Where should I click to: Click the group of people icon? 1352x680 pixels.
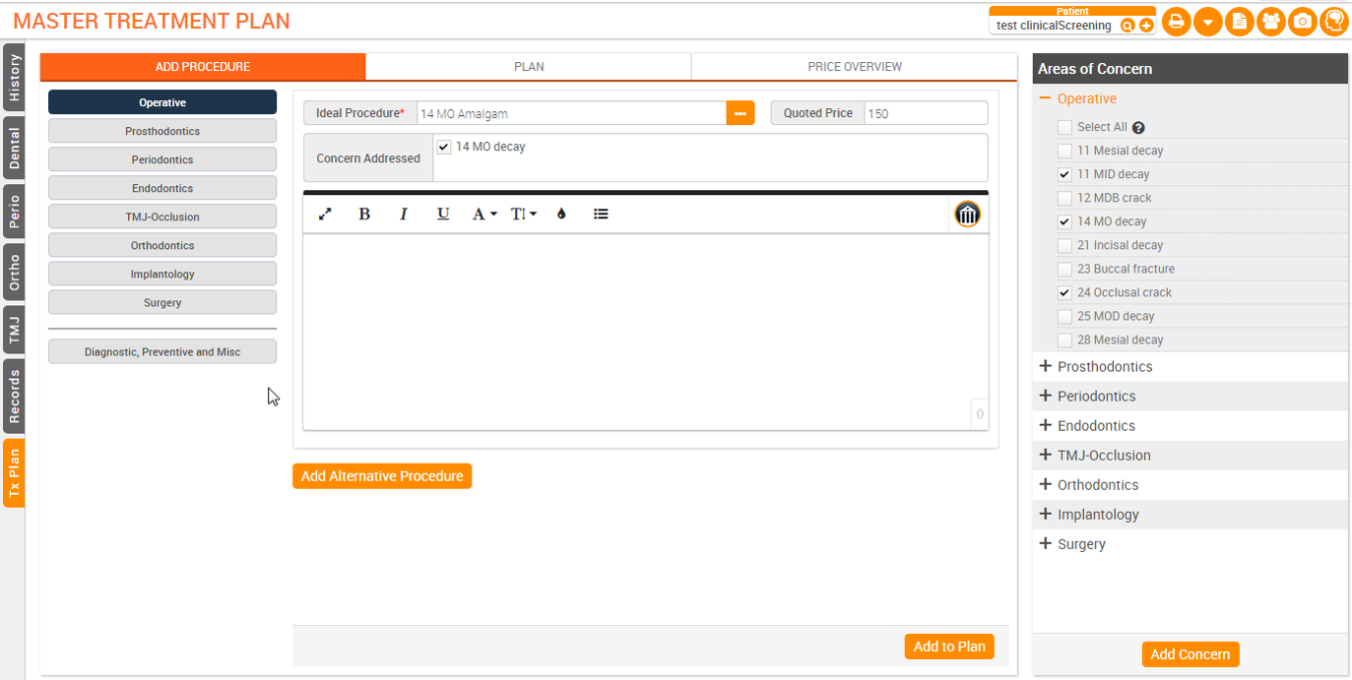1270,22
